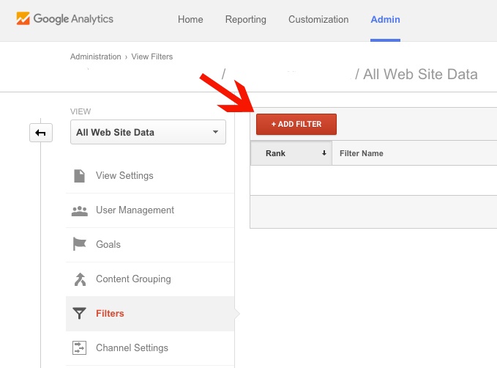This screenshot has height=368, width=497.
Task: Click the Filters funnel icon
Action: pyautogui.click(x=79, y=314)
